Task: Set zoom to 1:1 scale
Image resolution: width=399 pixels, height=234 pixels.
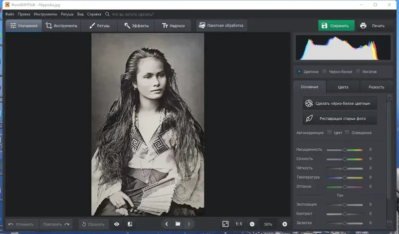Action: click(x=239, y=225)
